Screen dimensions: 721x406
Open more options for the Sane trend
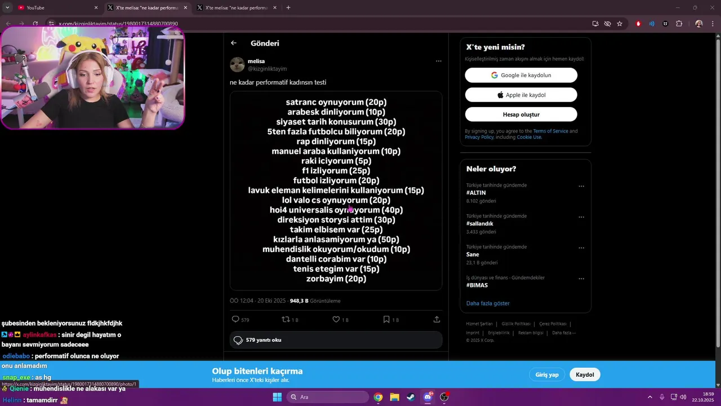[581, 248]
